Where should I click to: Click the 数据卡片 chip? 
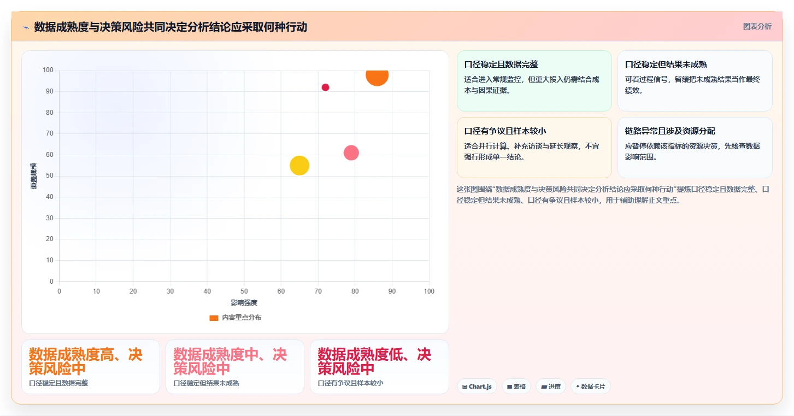[x=590, y=386]
